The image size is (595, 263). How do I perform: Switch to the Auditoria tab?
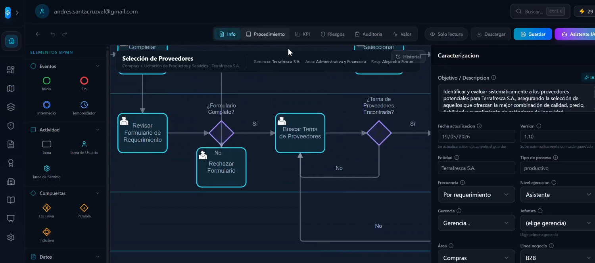(x=369, y=34)
